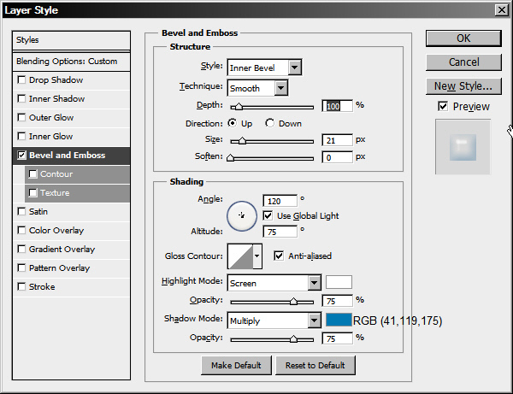Select the Down direction radio button

tap(270, 123)
